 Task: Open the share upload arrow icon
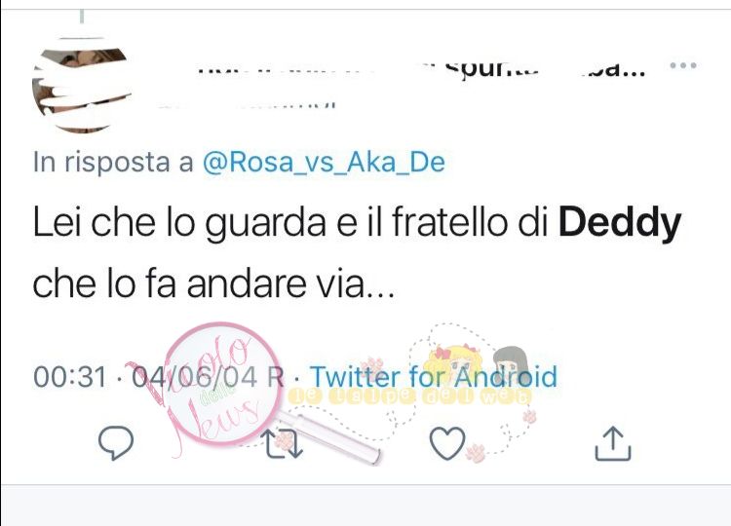[x=613, y=443]
